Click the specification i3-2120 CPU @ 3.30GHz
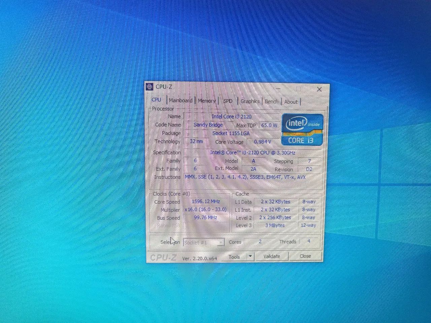Screen dimensions: 431x323 [x=253, y=152]
